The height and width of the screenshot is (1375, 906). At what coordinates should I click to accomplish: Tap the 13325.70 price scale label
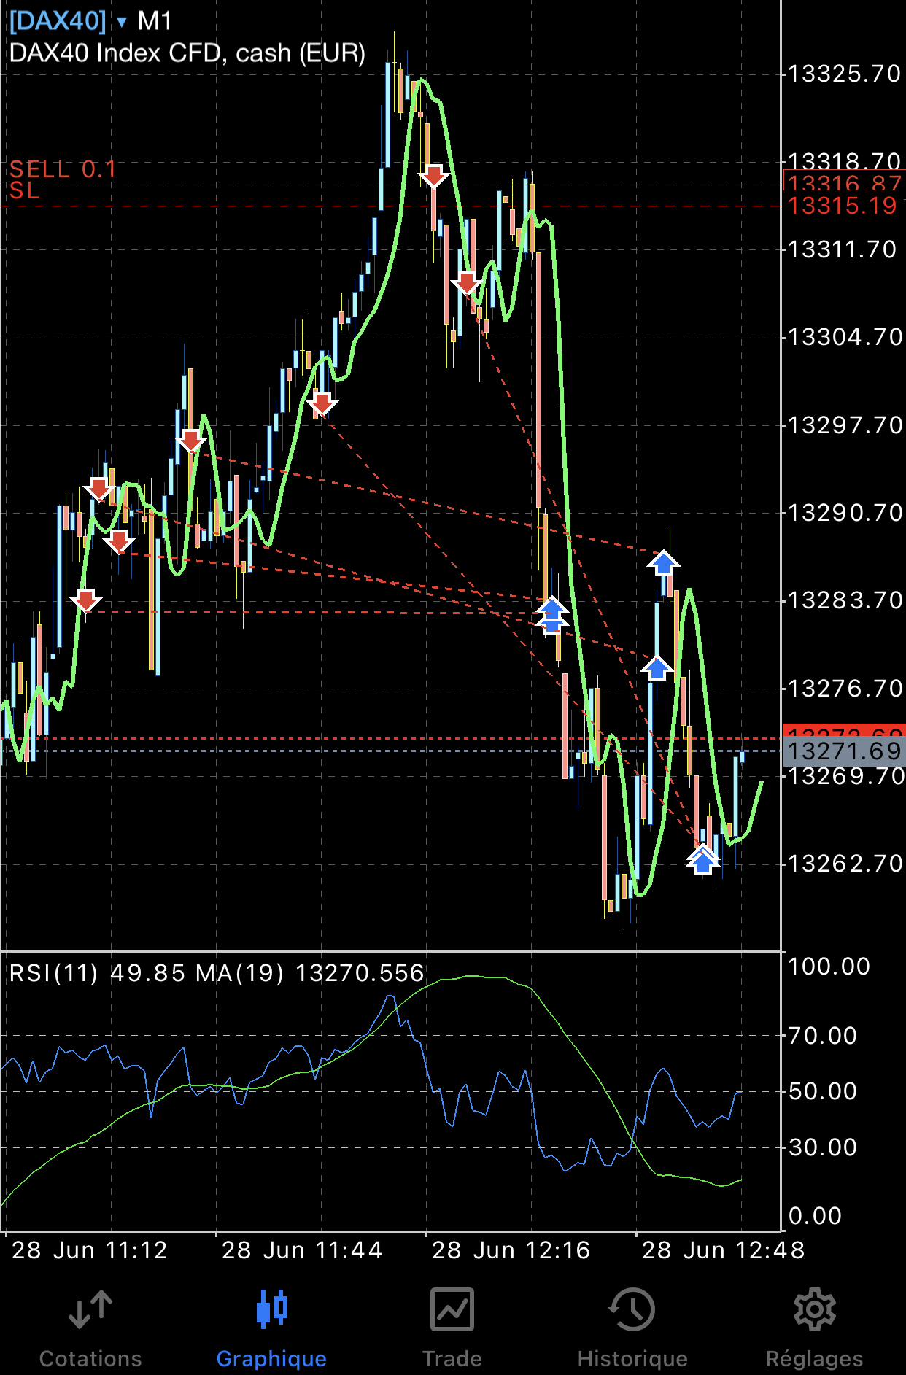coord(845,74)
